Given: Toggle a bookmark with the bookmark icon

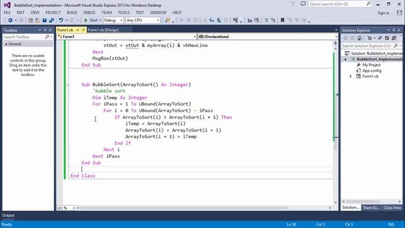Looking at the screenshot, I should (x=282, y=20).
